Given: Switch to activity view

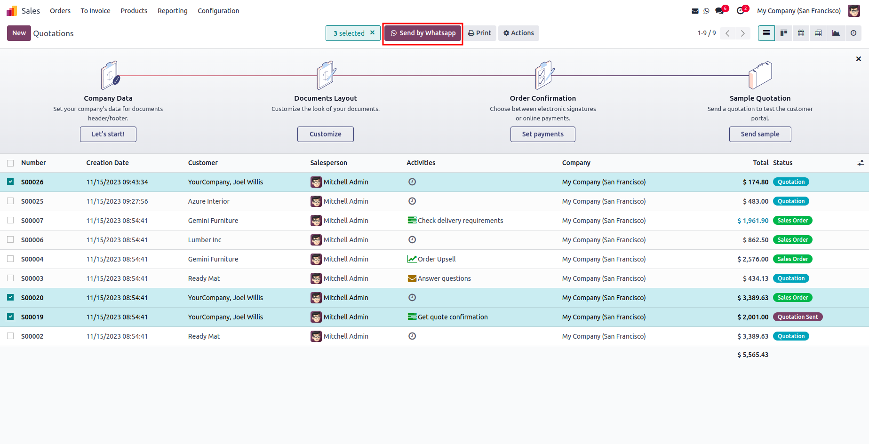Looking at the screenshot, I should tap(853, 33).
